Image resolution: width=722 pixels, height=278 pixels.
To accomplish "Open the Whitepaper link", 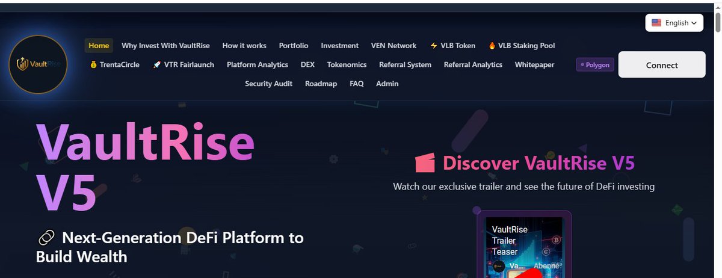I will (x=534, y=64).
